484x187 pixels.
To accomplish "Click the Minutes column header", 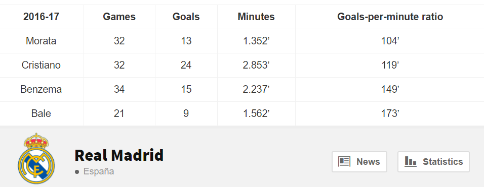I will point(256,17).
